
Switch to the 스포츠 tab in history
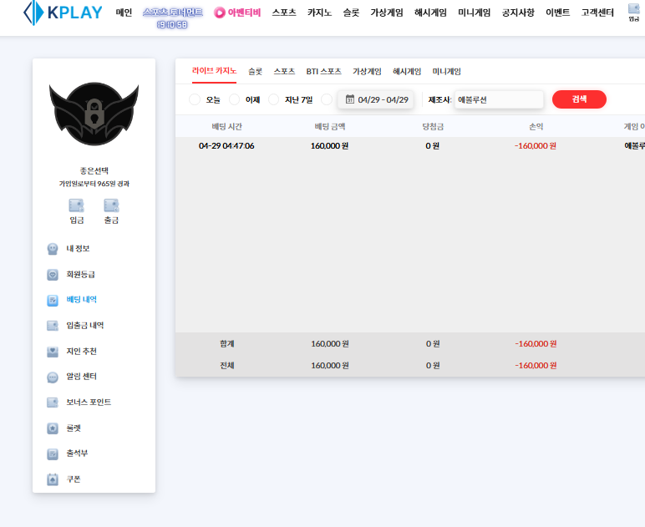[x=284, y=72]
